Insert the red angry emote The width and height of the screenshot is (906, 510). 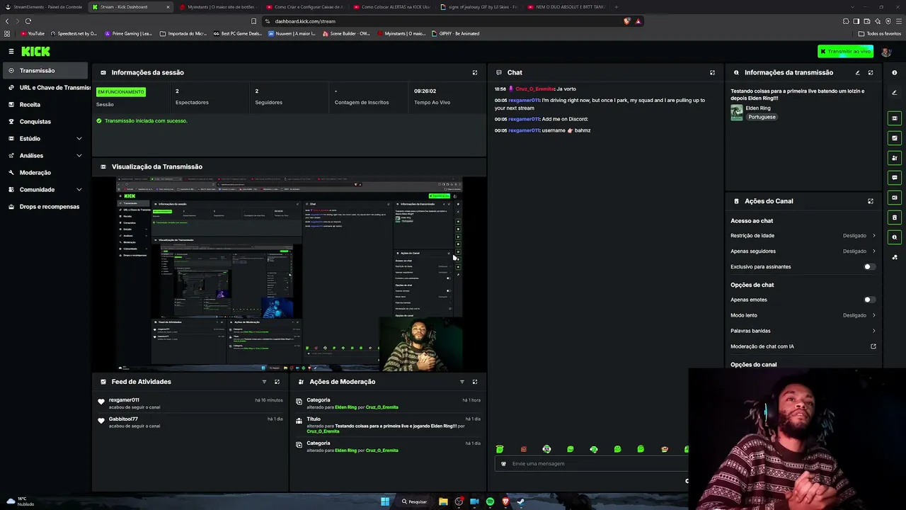(524, 449)
